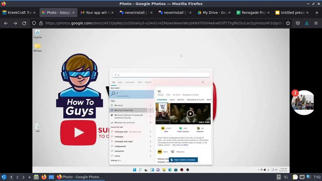Click the Recycle Bin icon in the photo
The width and height of the screenshot is (322, 181).
click(37, 34)
